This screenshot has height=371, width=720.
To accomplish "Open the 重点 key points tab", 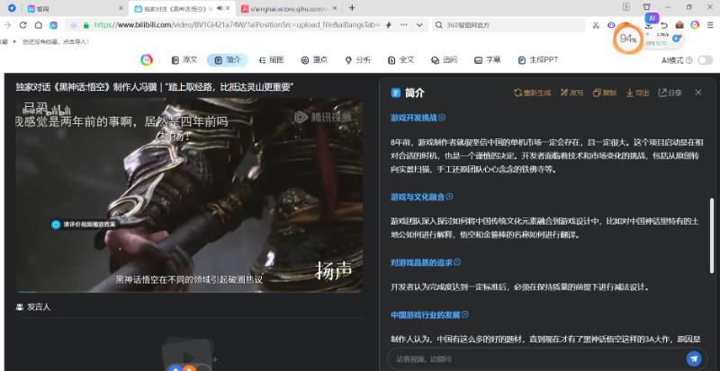I will point(314,60).
